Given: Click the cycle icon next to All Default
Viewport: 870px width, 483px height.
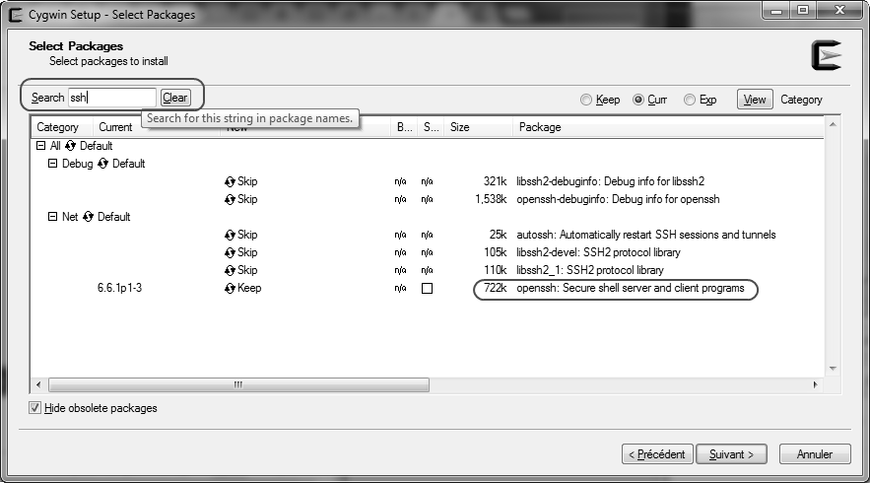Looking at the screenshot, I should point(71,146).
